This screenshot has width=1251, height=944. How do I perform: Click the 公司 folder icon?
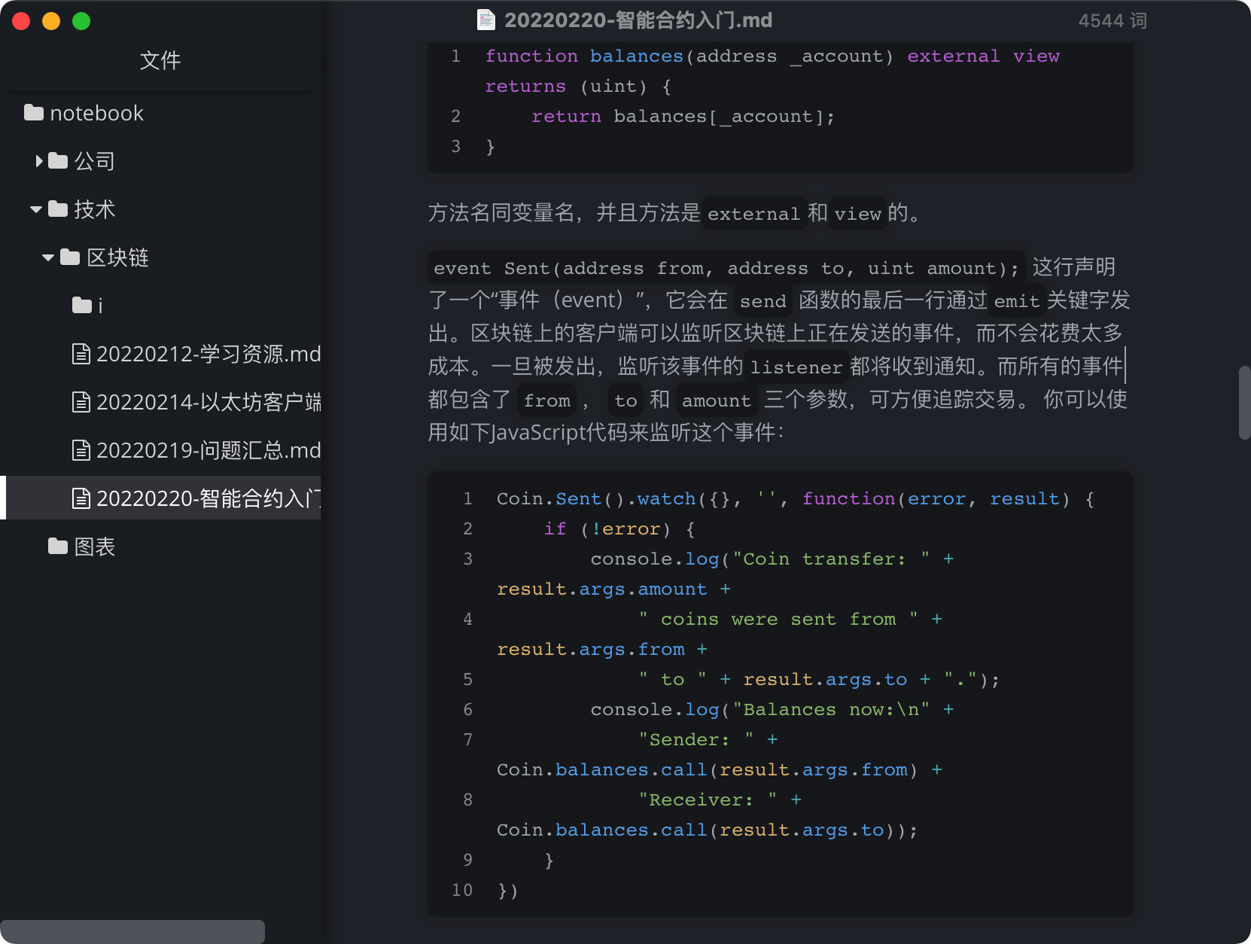[x=58, y=160]
